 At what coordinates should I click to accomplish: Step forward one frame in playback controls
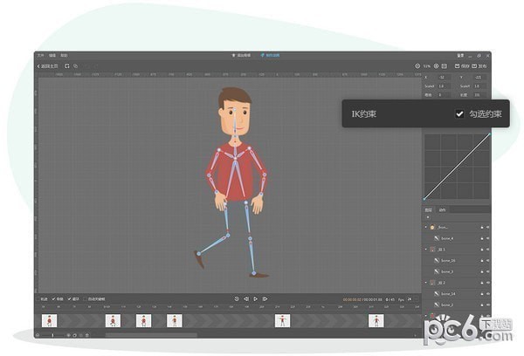265,299
